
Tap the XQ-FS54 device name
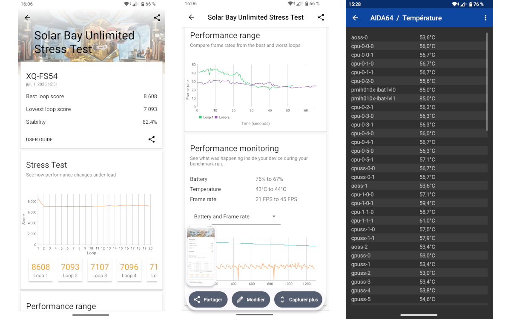pos(42,76)
